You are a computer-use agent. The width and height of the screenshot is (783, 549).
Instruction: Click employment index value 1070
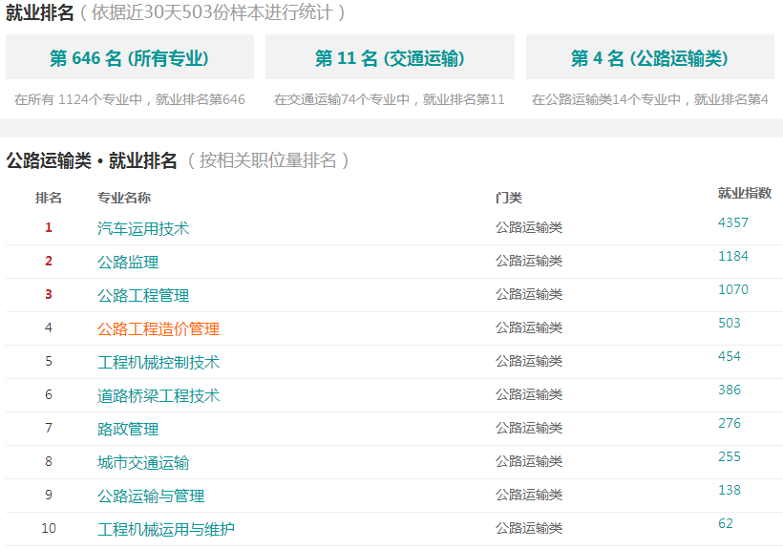(733, 289)
